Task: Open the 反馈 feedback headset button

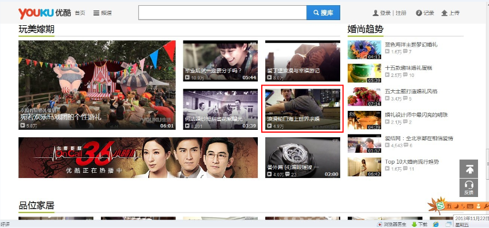Action: pyautogui.click(x=469, y=188)
